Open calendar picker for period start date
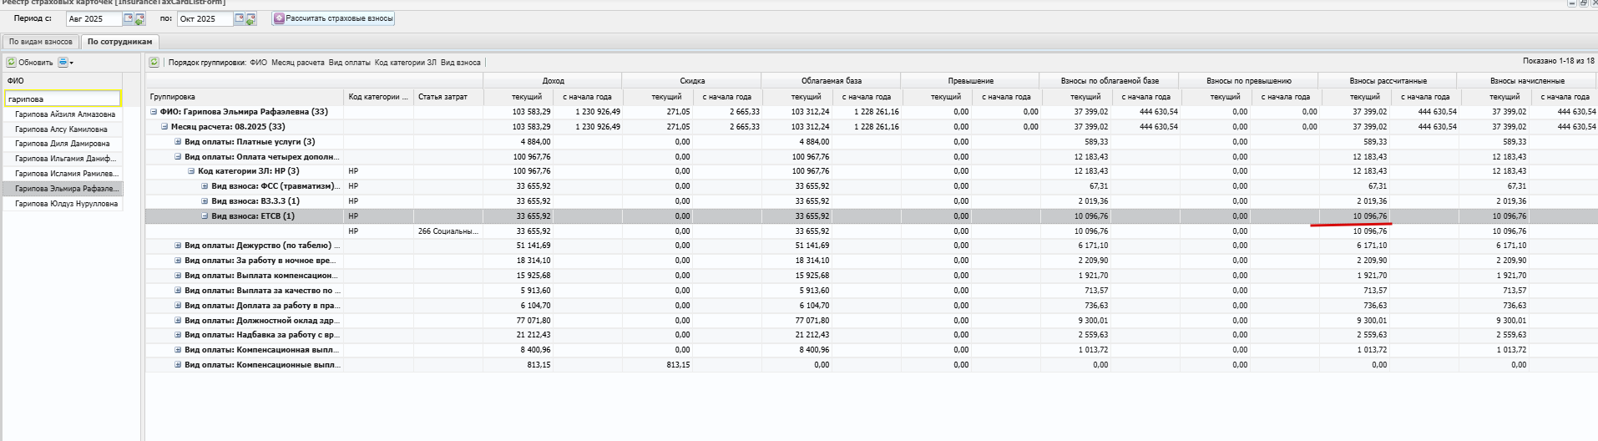Viewport: 1598px width, 441px height. 128,18
